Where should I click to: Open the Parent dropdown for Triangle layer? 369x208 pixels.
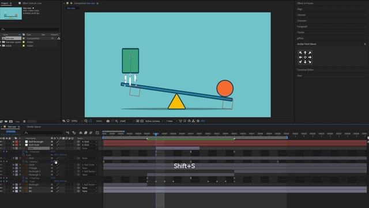coord(89,168)
